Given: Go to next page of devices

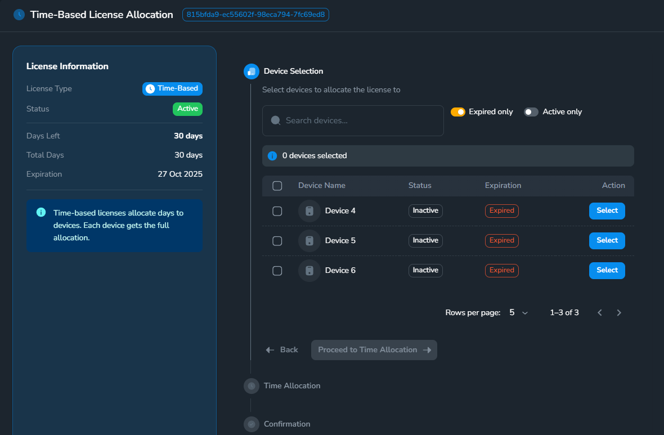Looking at the screenshot, I should coord(618,312).
